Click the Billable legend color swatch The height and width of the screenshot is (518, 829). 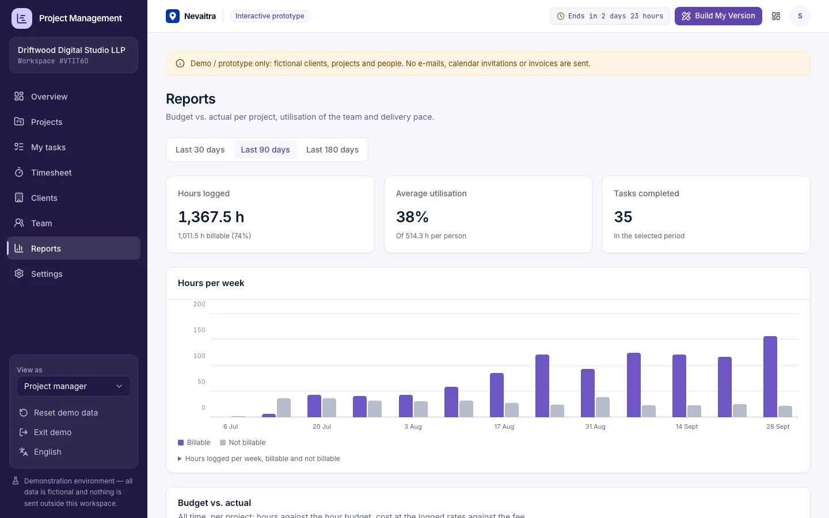tap(181, 443)
